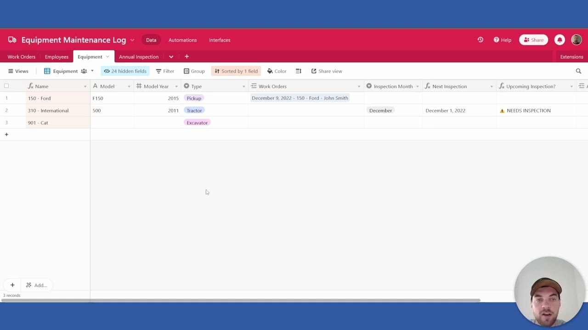Click bottom add record plus button
Screen dimensions: 588x330
pyautogui.click(x=12, y=285)
